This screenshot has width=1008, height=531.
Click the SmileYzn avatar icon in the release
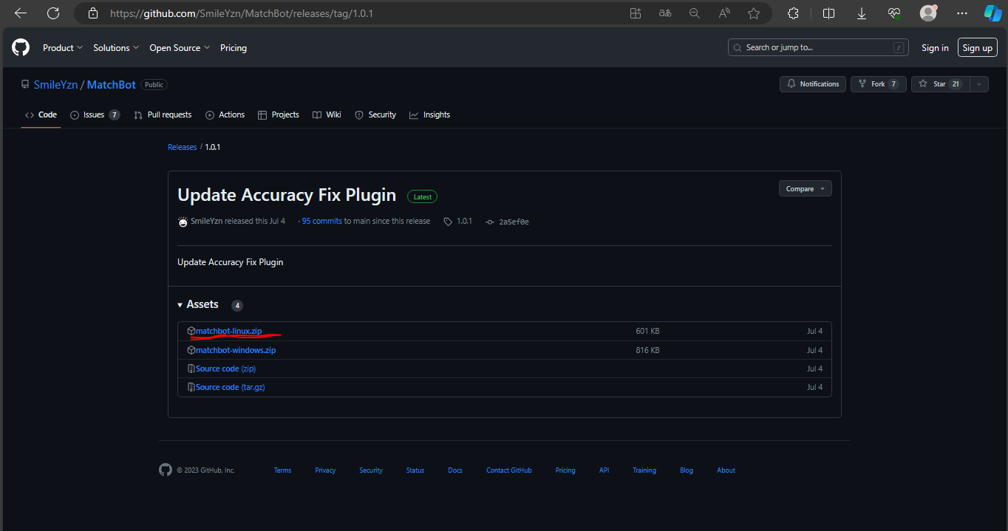(x=183, y=222)
